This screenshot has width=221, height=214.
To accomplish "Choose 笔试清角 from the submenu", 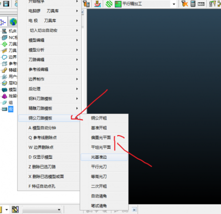I will (x=104, y=206).
